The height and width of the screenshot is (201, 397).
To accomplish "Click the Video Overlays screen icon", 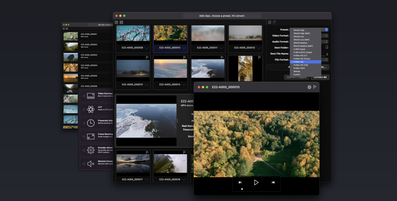I will [91, 96].
